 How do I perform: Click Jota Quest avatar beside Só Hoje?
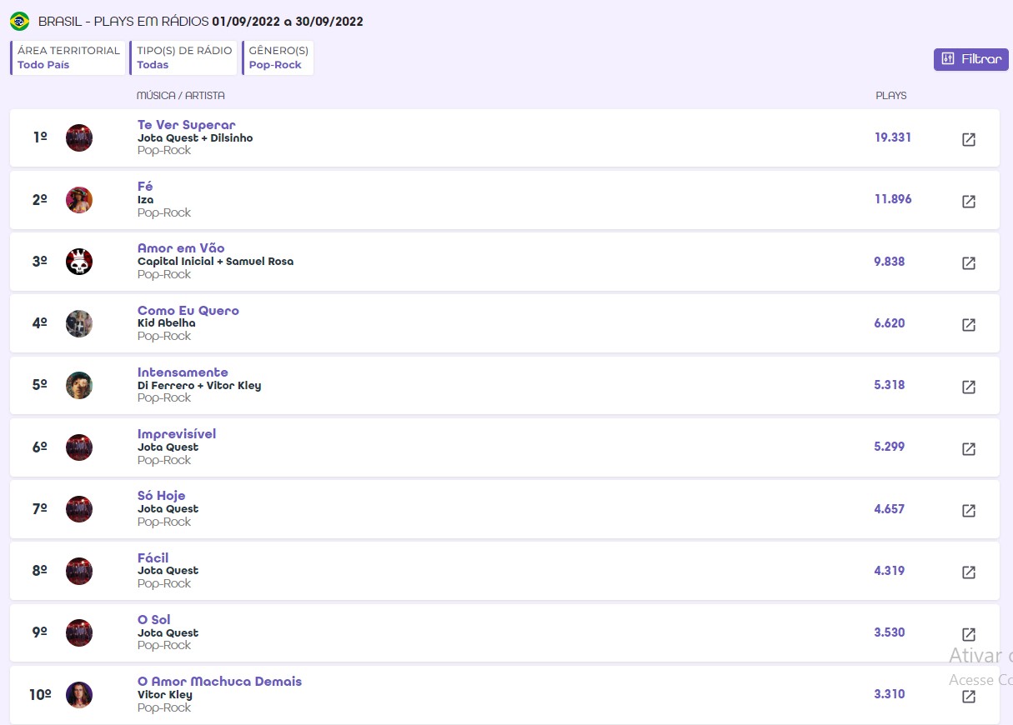coord(79,509)
